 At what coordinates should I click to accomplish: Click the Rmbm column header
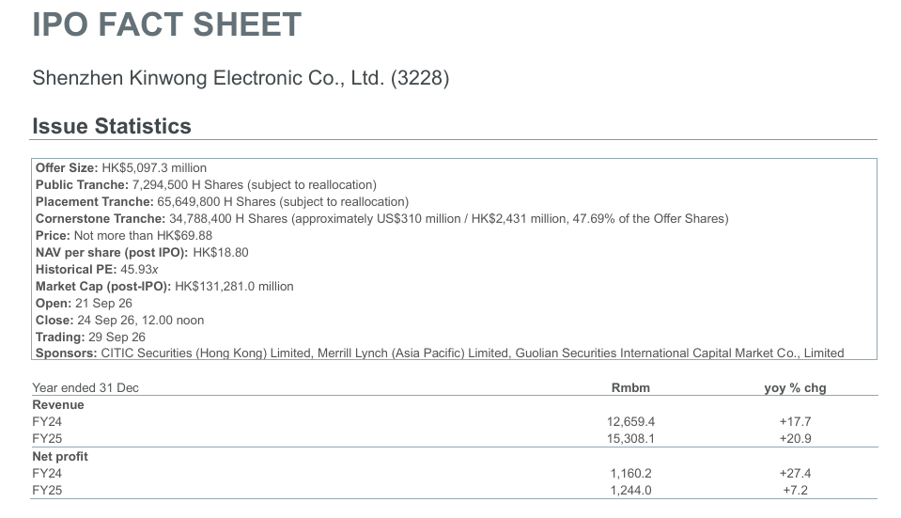630,387
